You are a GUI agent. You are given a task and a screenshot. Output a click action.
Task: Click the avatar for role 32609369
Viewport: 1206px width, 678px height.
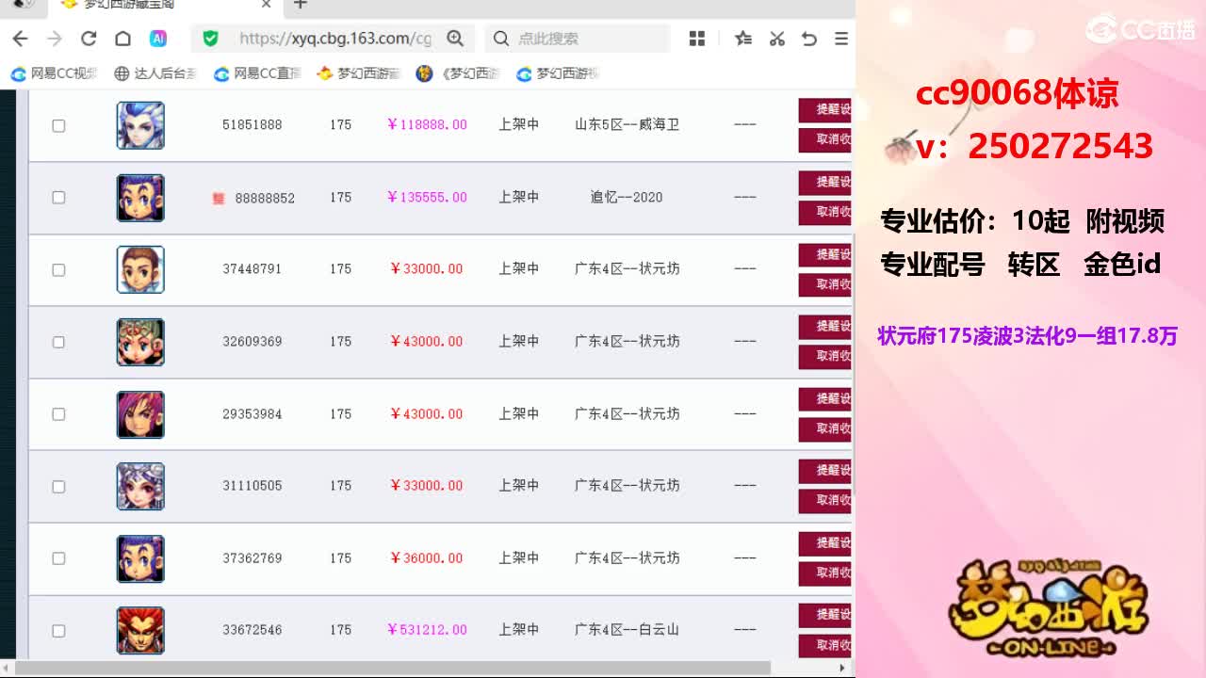140,342
